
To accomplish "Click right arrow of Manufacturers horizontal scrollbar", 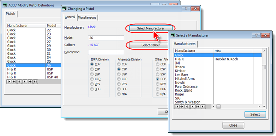I will (259, 107).
